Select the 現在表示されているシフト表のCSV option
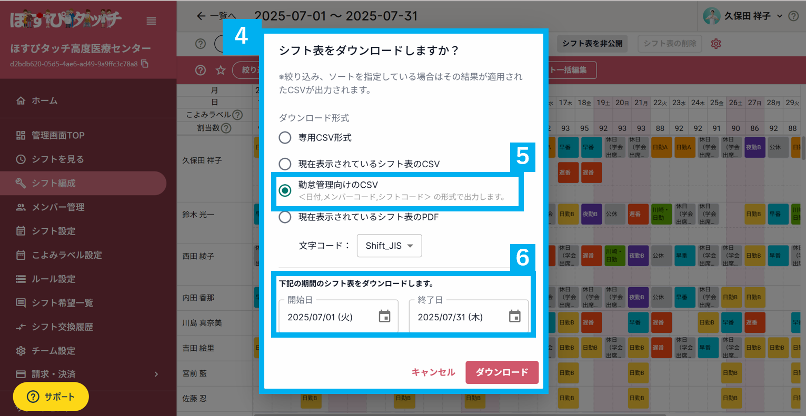Viewport: 806px width, 416px height. click(x=285, y=164)
